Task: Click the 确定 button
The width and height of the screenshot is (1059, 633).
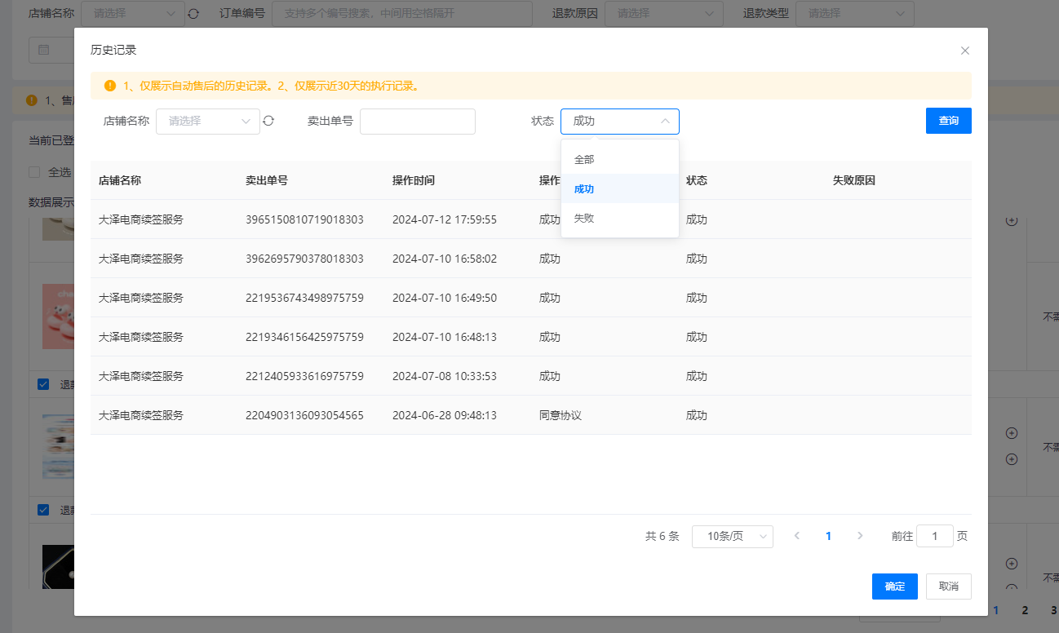Action: (x=895, y=587)
